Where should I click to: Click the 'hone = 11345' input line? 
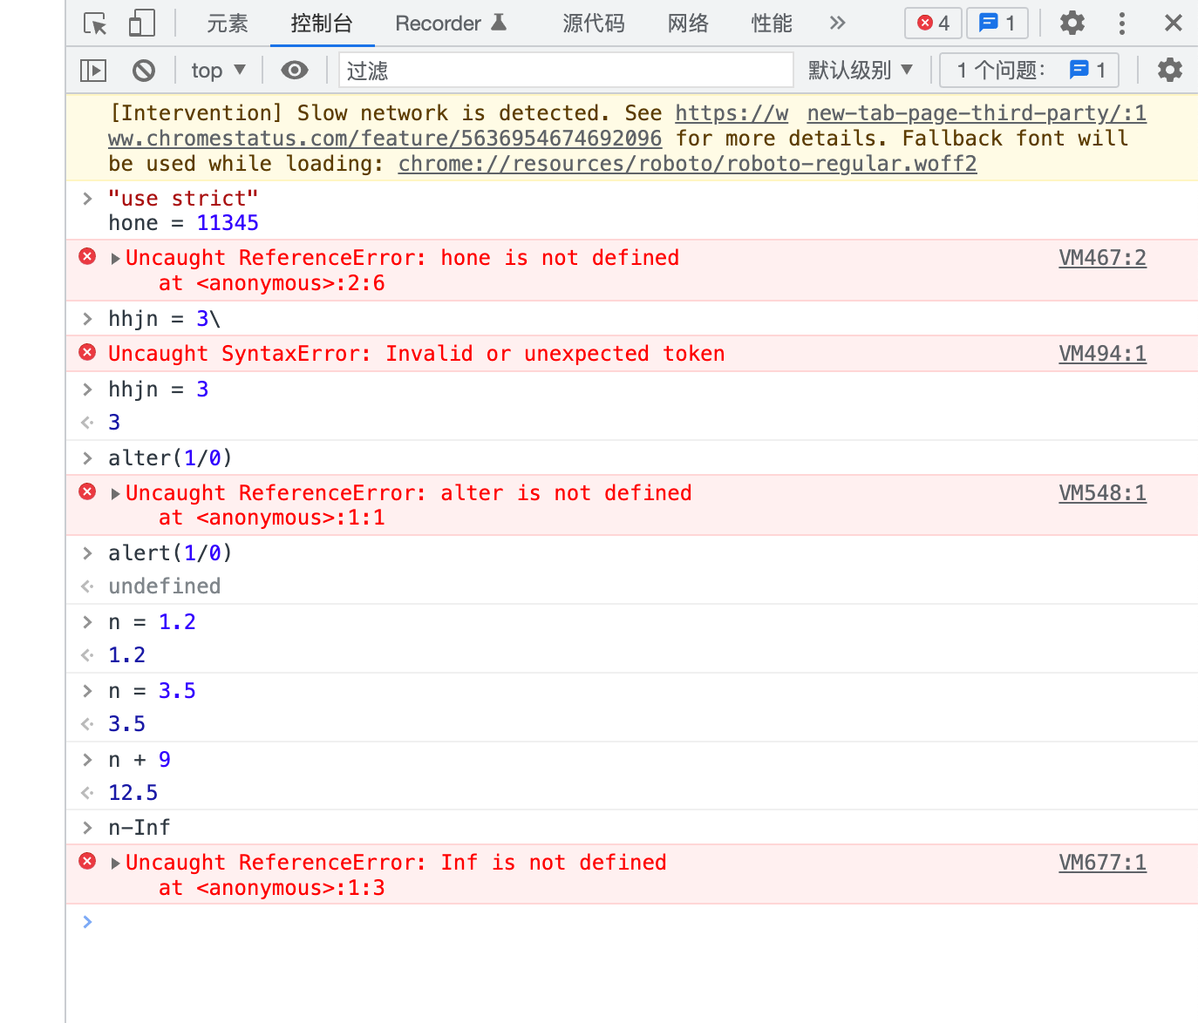pos(184,223)
